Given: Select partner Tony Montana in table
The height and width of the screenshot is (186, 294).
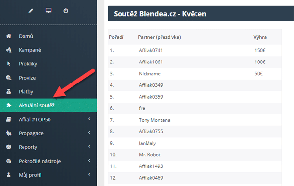Looking at the screenshot, I should point(154,120).
